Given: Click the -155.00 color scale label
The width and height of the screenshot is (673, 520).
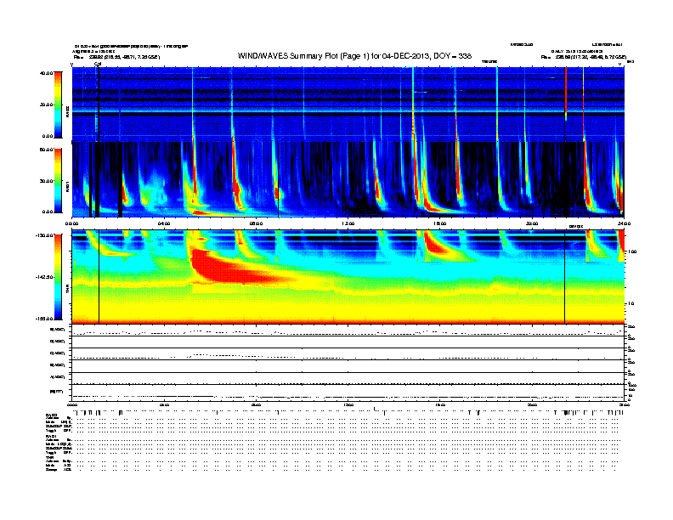Looking at the screenshot, I should (45, 319).
